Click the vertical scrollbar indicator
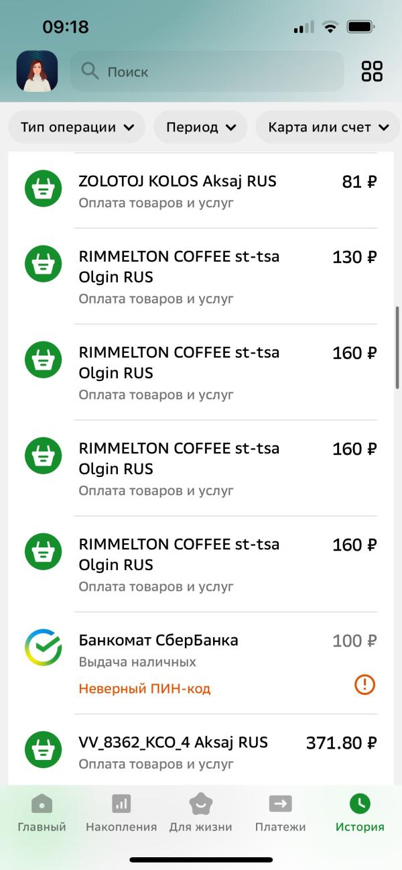Image resolution: width=402 pixels, height=870 pixels. [398, 349]
